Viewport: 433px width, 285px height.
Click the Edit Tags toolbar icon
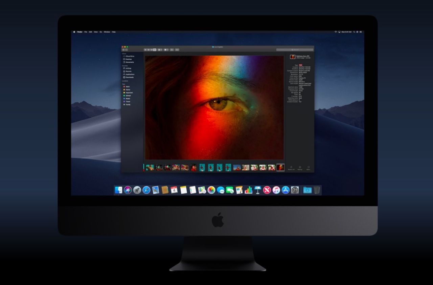(177, 49)
